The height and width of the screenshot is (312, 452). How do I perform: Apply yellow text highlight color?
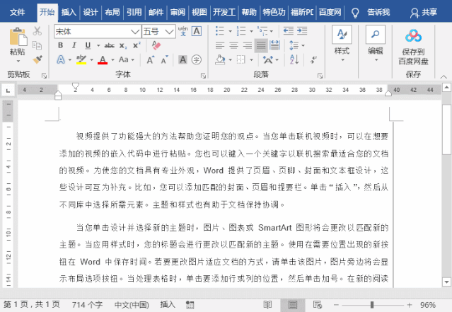click(x=81, y=59)
